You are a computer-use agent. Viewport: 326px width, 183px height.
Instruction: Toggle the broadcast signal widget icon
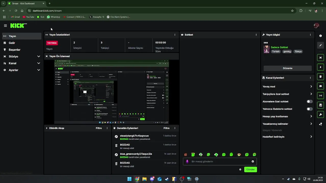click(320, 96)
